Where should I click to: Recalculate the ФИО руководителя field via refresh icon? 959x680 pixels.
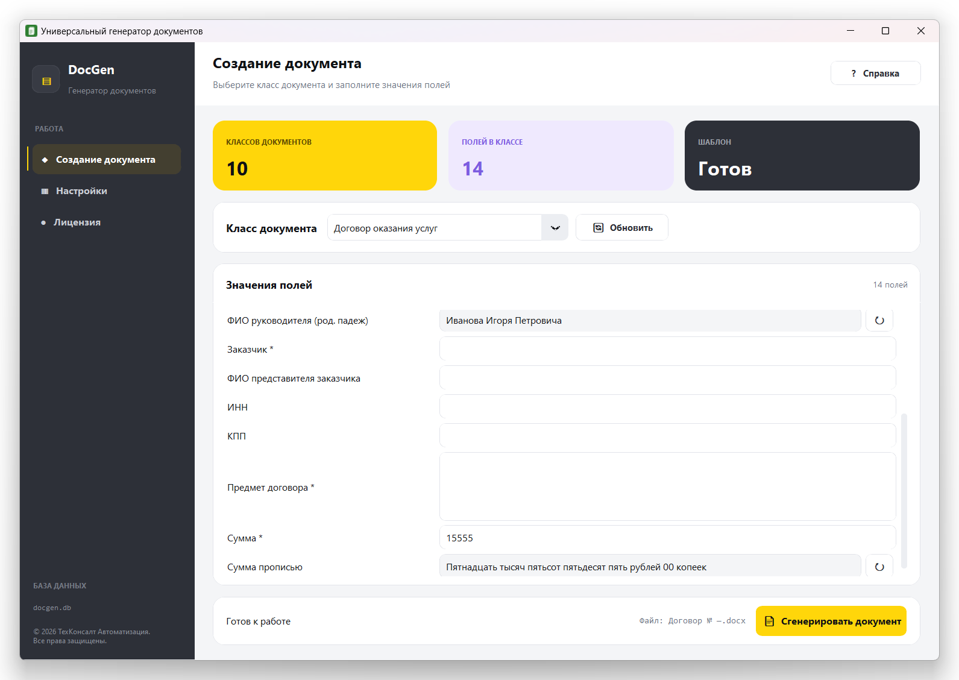pos(879,321)
